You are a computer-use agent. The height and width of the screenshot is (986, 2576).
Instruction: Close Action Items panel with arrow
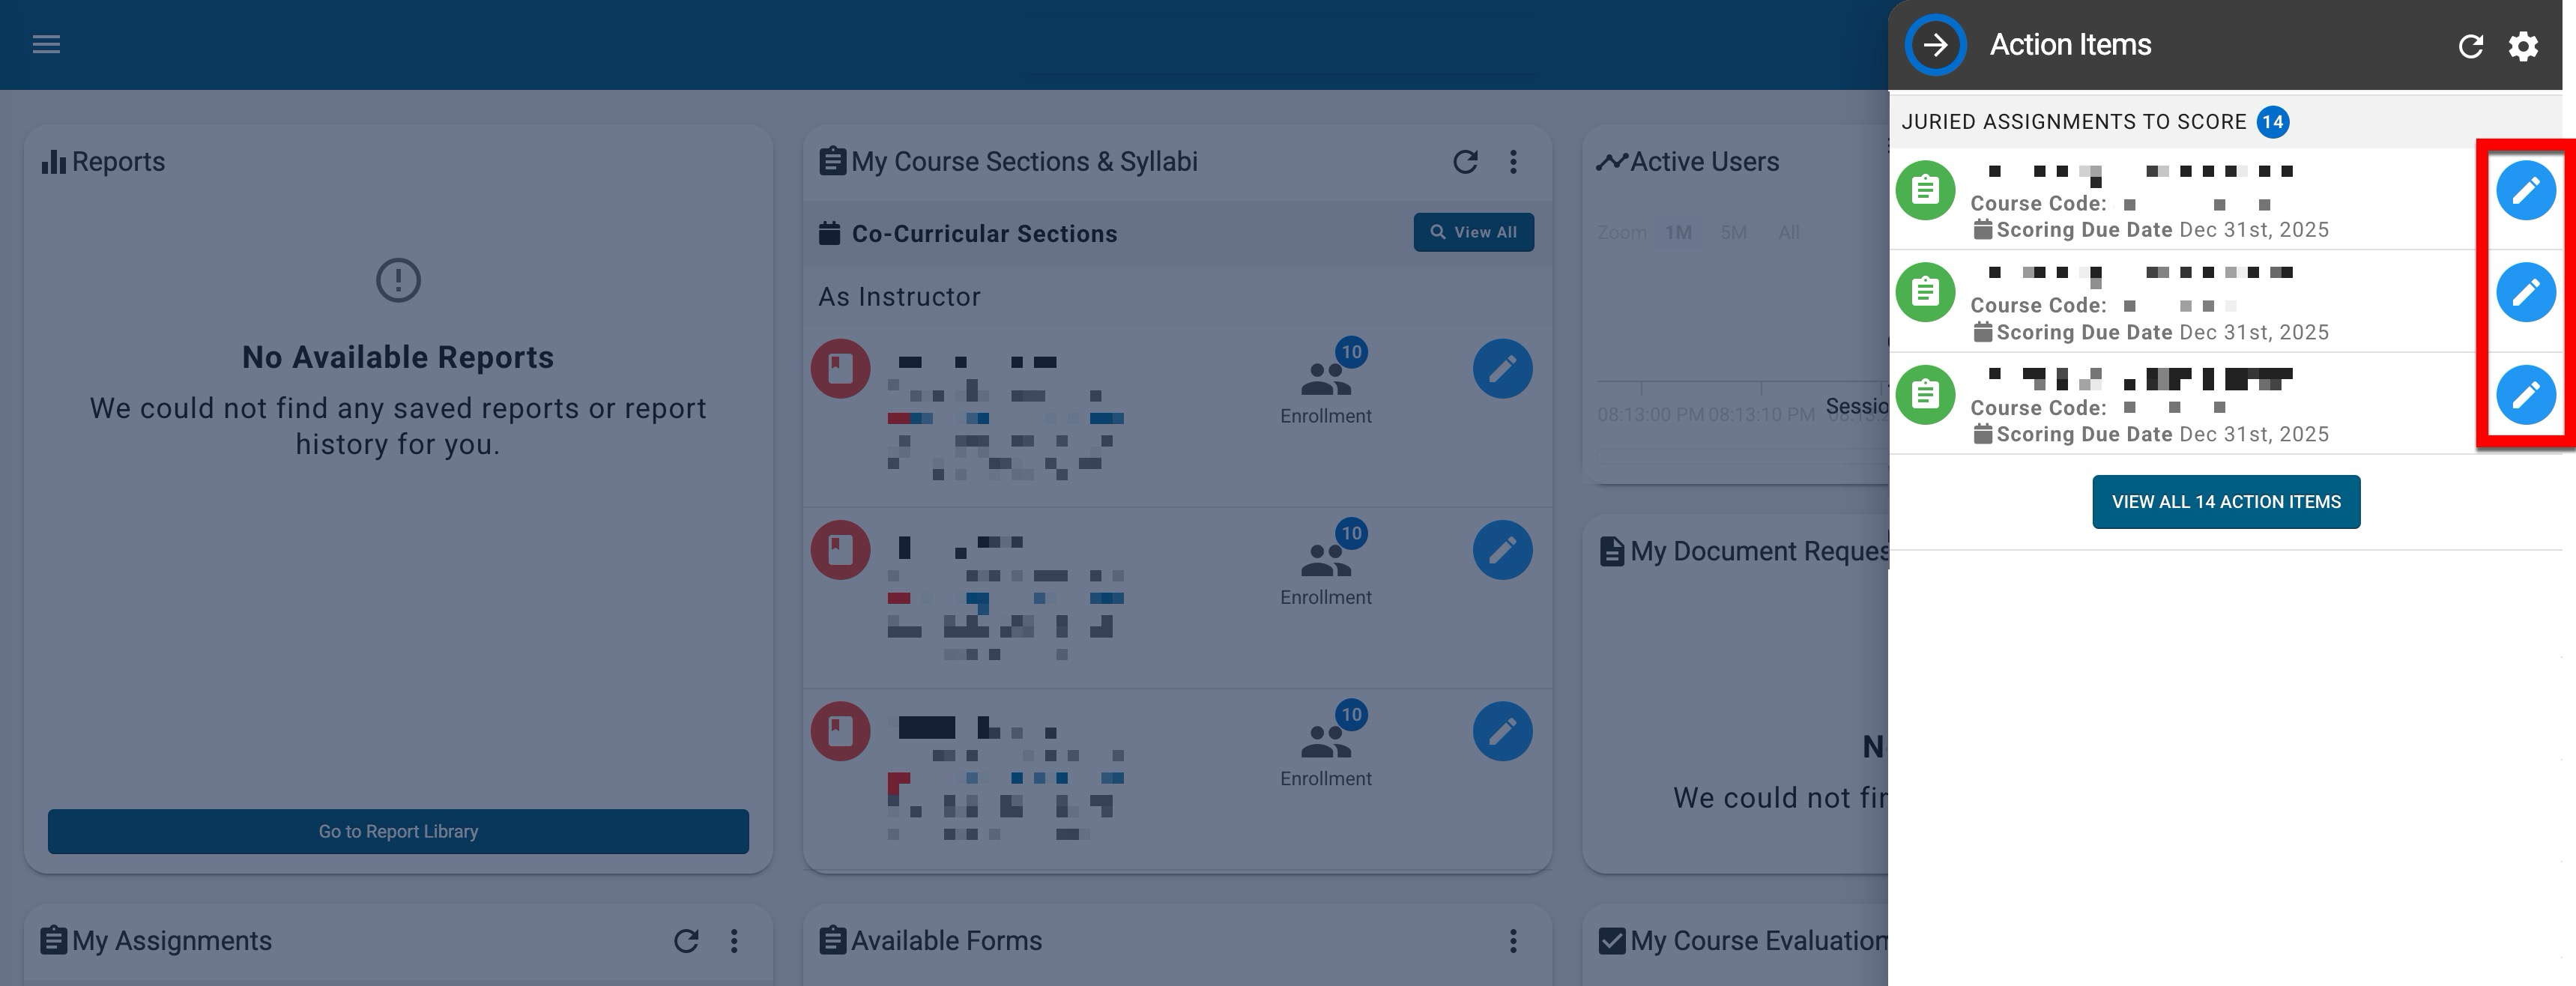(1935, 45)
